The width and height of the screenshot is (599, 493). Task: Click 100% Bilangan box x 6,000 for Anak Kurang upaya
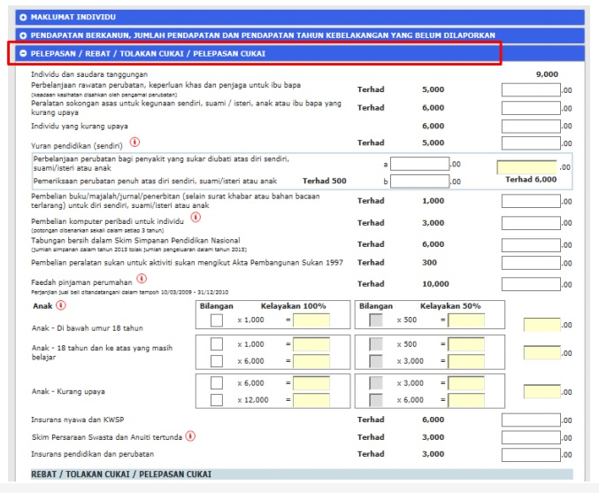tap(217, 383)
